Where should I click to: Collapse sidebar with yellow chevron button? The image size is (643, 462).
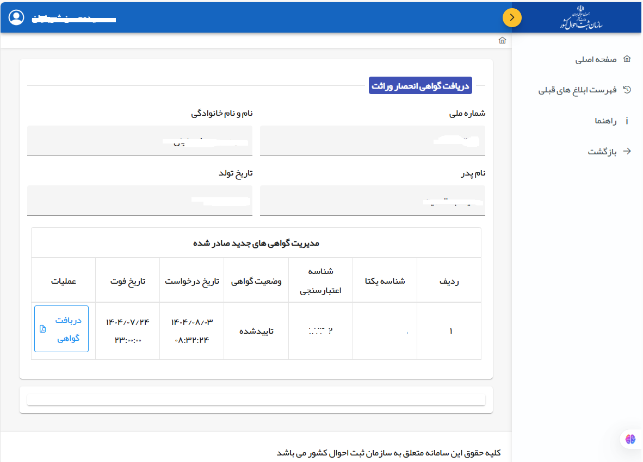[511, 17]
